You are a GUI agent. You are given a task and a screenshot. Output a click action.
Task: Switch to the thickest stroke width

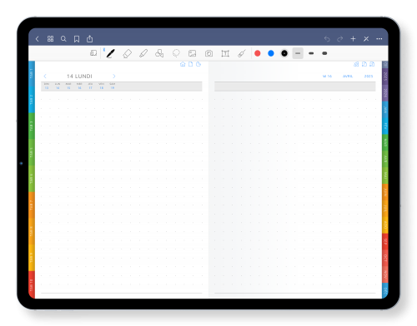pyautogui.click(x=324, y=53)
